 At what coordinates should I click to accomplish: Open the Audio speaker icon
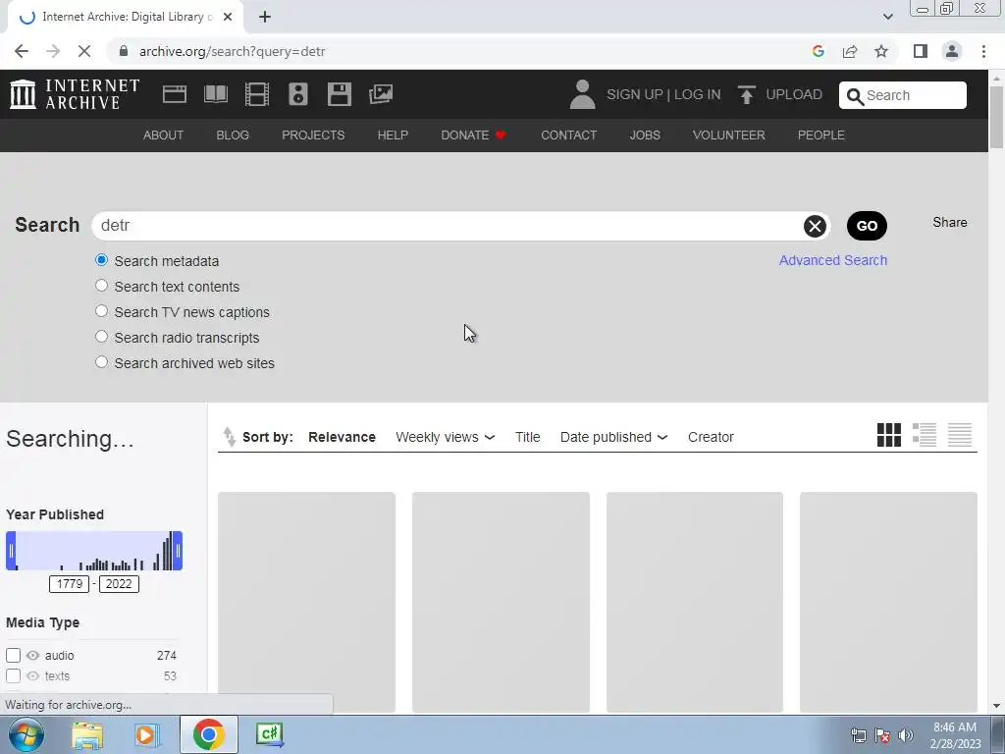pos(298,94)
